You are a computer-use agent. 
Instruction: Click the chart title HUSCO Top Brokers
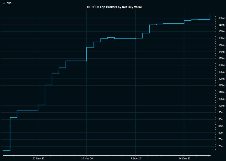[x=114, y=7]
